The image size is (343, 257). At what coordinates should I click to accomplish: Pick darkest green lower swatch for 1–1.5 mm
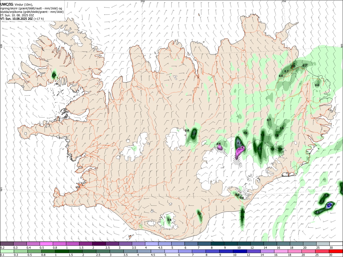tap(62, 251)
